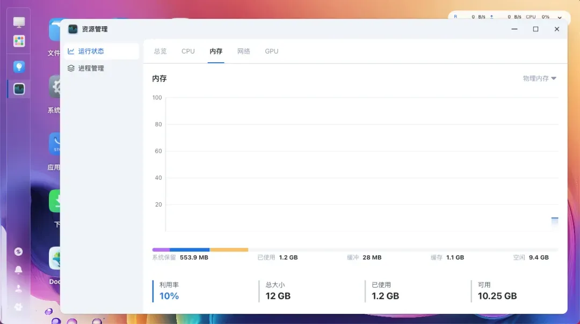Viewport: 580px width, 324px height.
Task: Switch to the CPU tab
Action: (188, 51)
